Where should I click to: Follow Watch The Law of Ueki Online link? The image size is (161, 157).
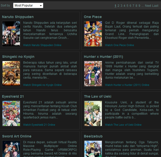[x=123, y=125]
